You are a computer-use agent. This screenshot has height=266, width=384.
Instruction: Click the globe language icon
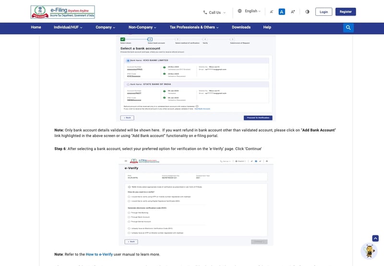(240, 11)
